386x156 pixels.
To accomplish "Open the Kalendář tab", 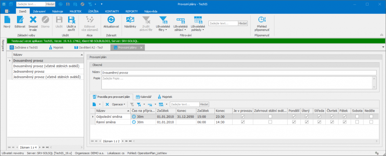I will pyautogui.click(x=143, y=96).
